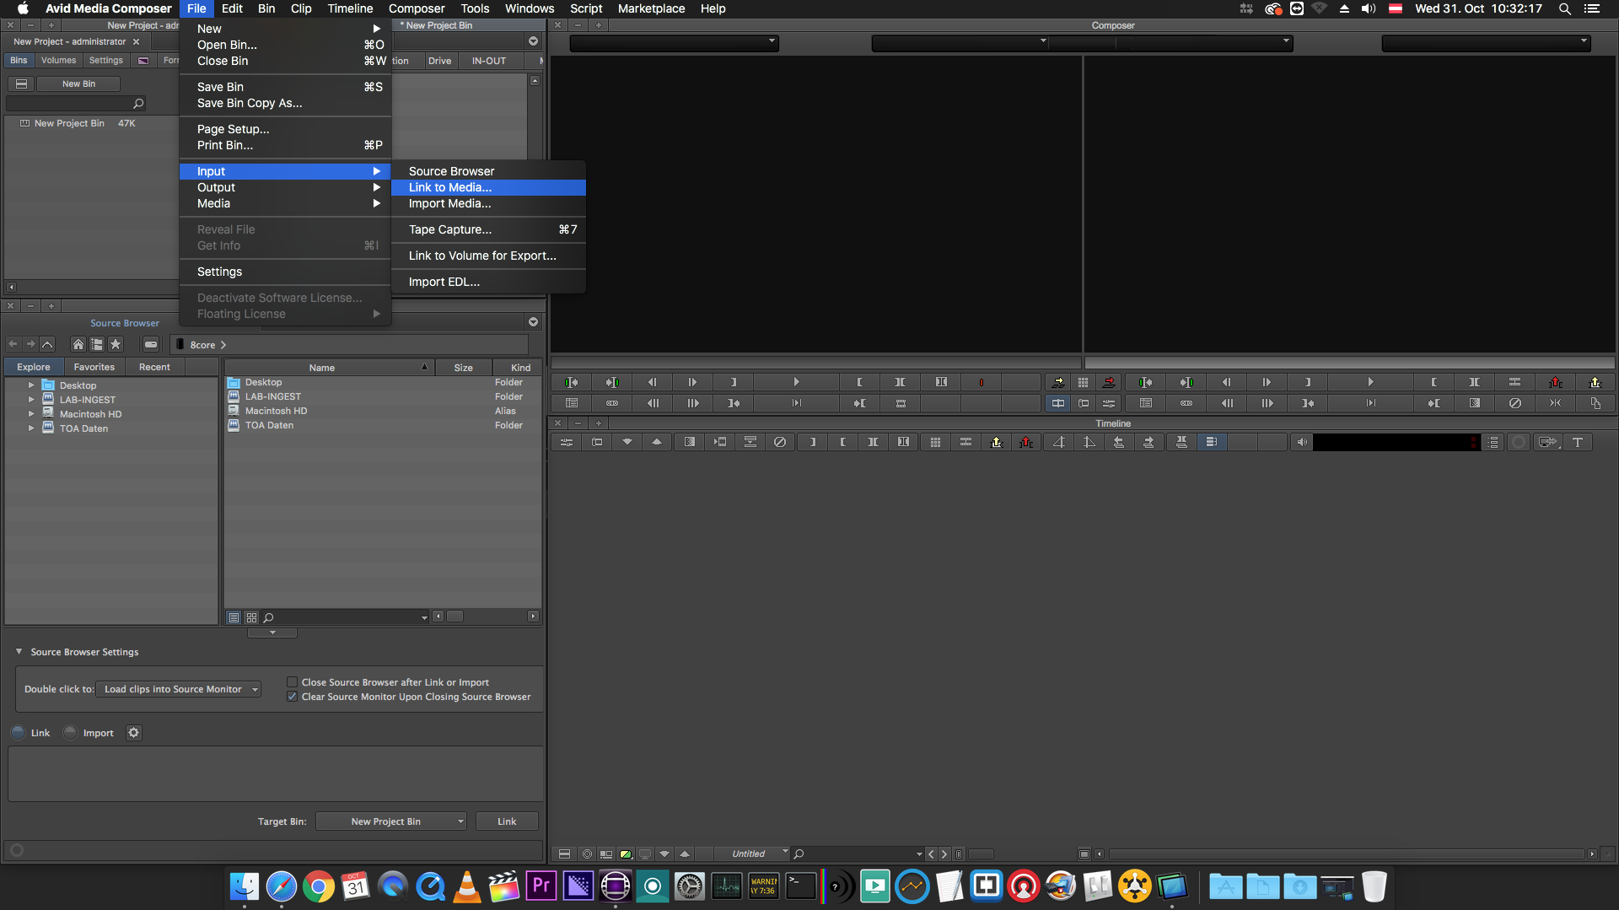Click the project bin search field
The height and width of the screenshot is (910, 1619).
point(76,103)
